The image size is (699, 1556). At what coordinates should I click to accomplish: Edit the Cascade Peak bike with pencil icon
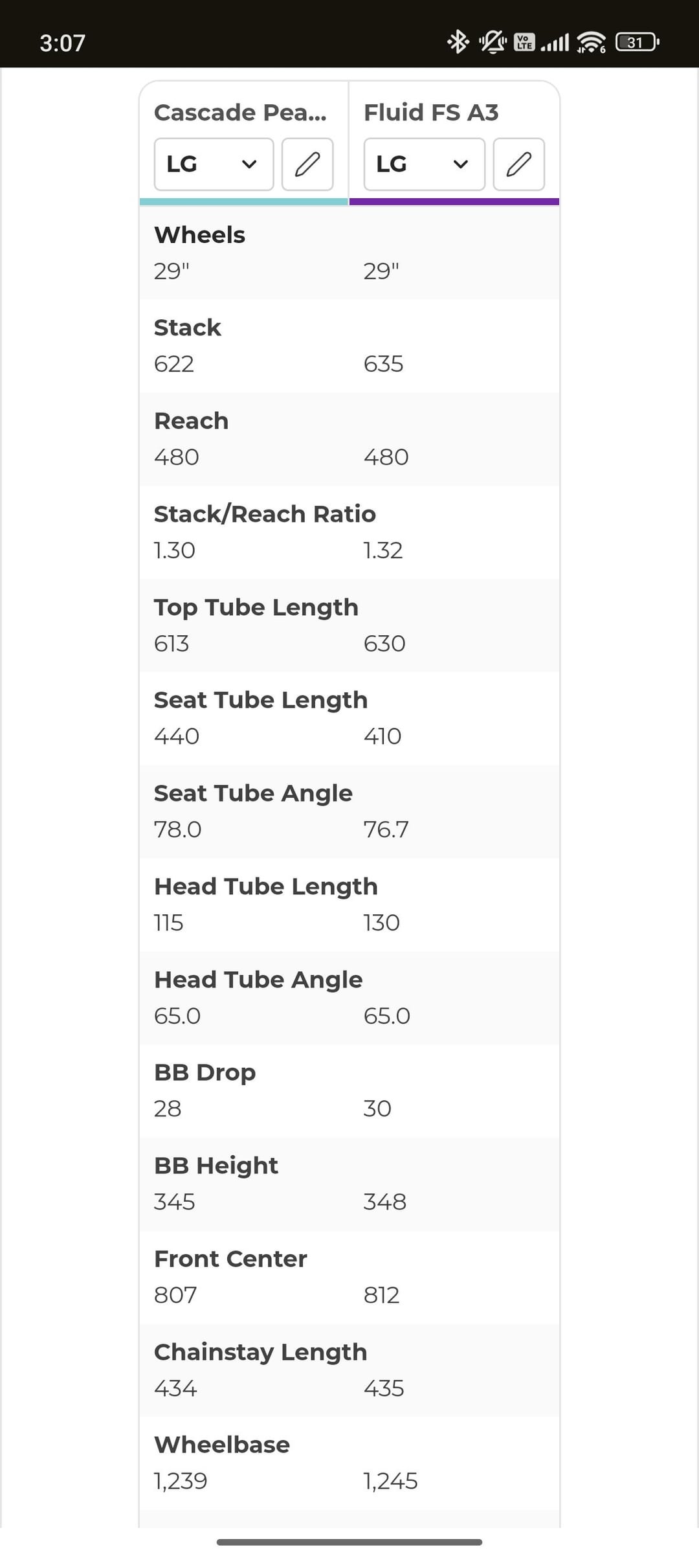tap(307, 164)
